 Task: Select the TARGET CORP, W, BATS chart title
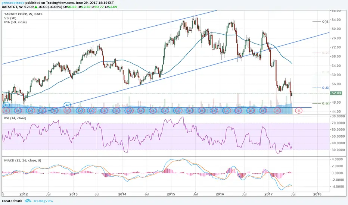[23, 14]
